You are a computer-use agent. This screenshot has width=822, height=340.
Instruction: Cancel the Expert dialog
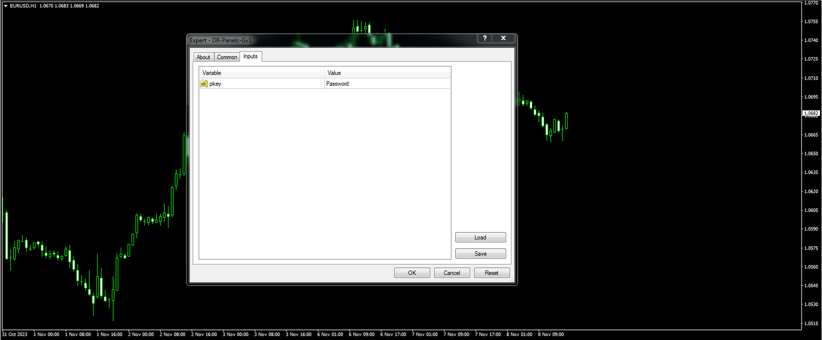452,273
